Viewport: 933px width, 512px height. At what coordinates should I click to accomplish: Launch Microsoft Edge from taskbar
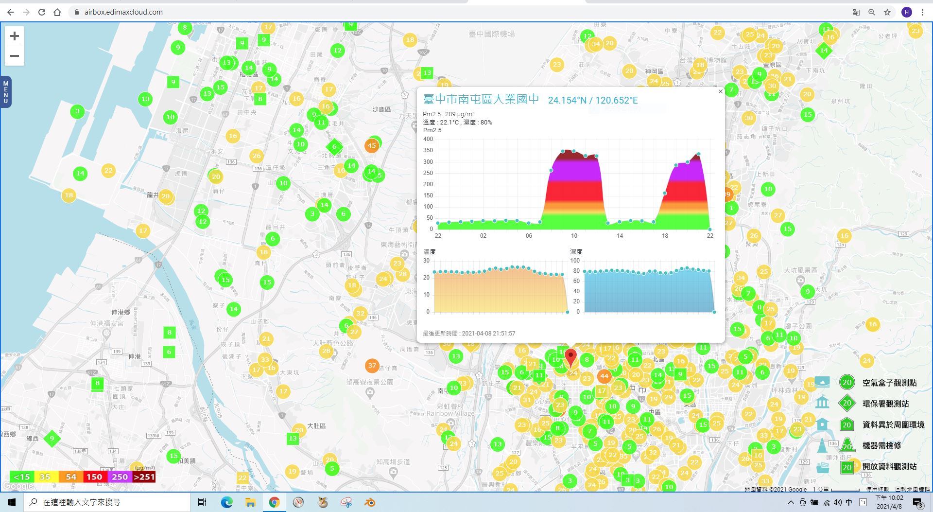point(226,502)
